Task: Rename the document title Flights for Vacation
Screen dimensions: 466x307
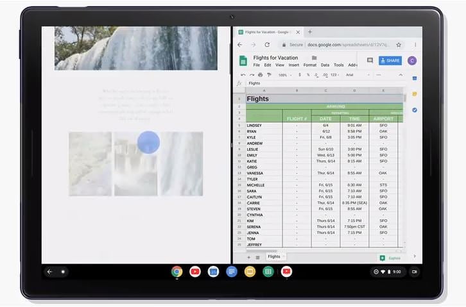Action: coord(275,58)
